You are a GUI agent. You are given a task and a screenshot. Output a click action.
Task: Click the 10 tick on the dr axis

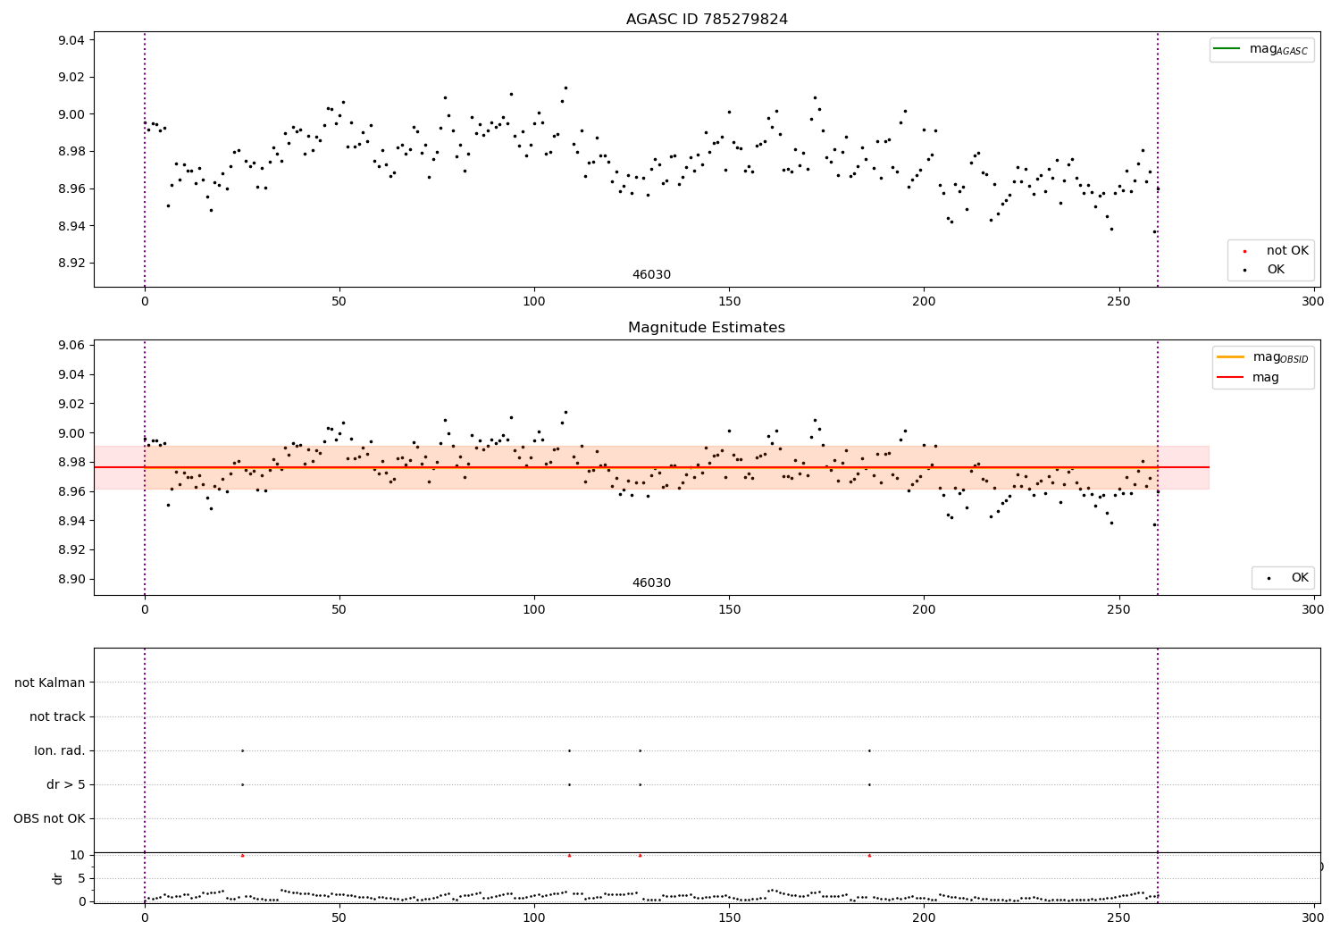coord(78,855)
